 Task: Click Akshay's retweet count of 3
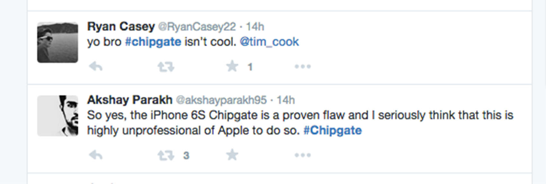point(186,156)
